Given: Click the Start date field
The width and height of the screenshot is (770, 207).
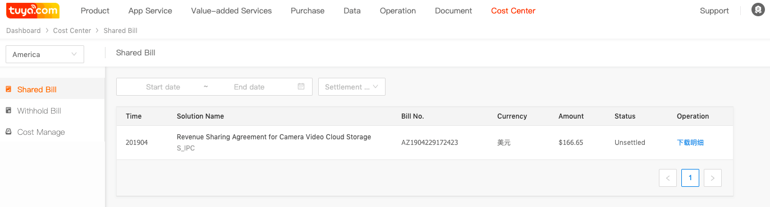Looking at the screenshot, I should tap(163, 87).
